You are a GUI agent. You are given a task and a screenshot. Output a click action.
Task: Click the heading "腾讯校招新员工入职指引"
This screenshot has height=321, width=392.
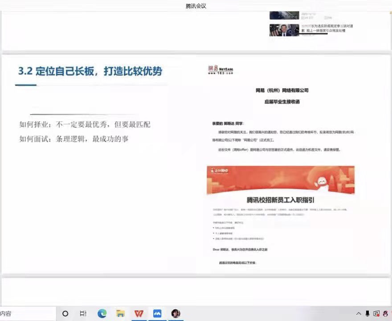click(280, 200)
